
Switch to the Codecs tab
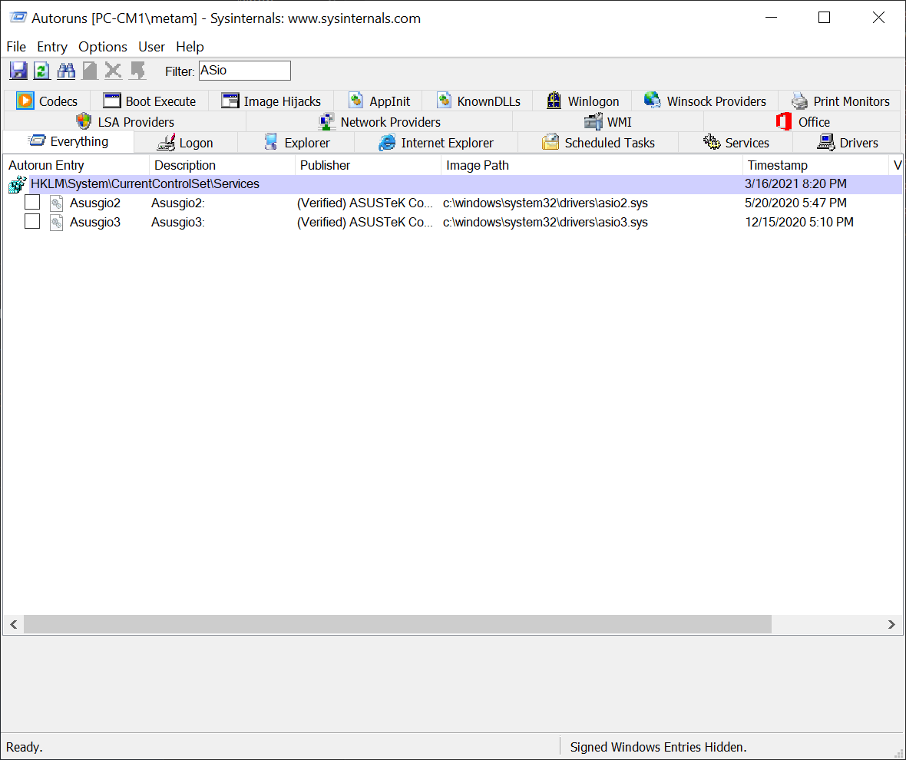(48, 101)
